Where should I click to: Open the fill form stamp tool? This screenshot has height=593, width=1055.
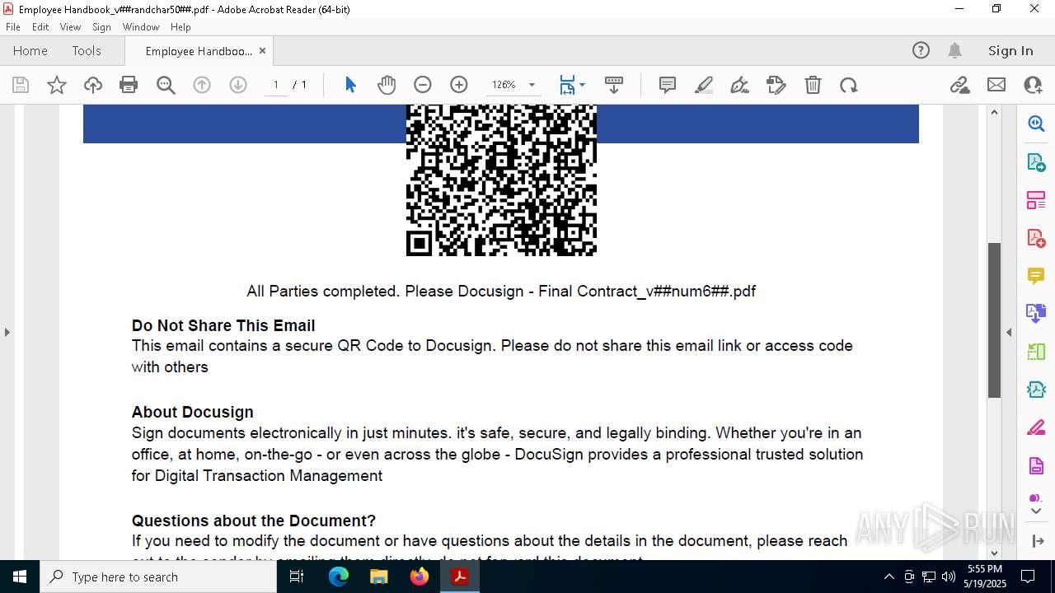(x=776, y=85)
